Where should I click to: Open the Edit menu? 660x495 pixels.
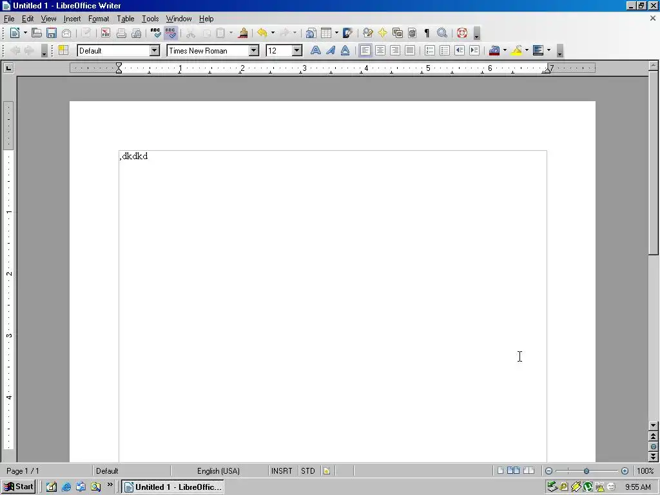[28, 19]
